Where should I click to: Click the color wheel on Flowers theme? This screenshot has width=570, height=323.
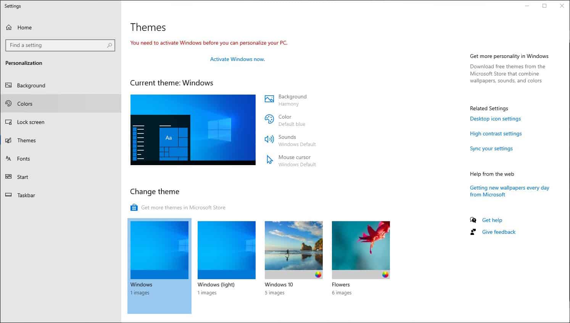coord(385,275)
